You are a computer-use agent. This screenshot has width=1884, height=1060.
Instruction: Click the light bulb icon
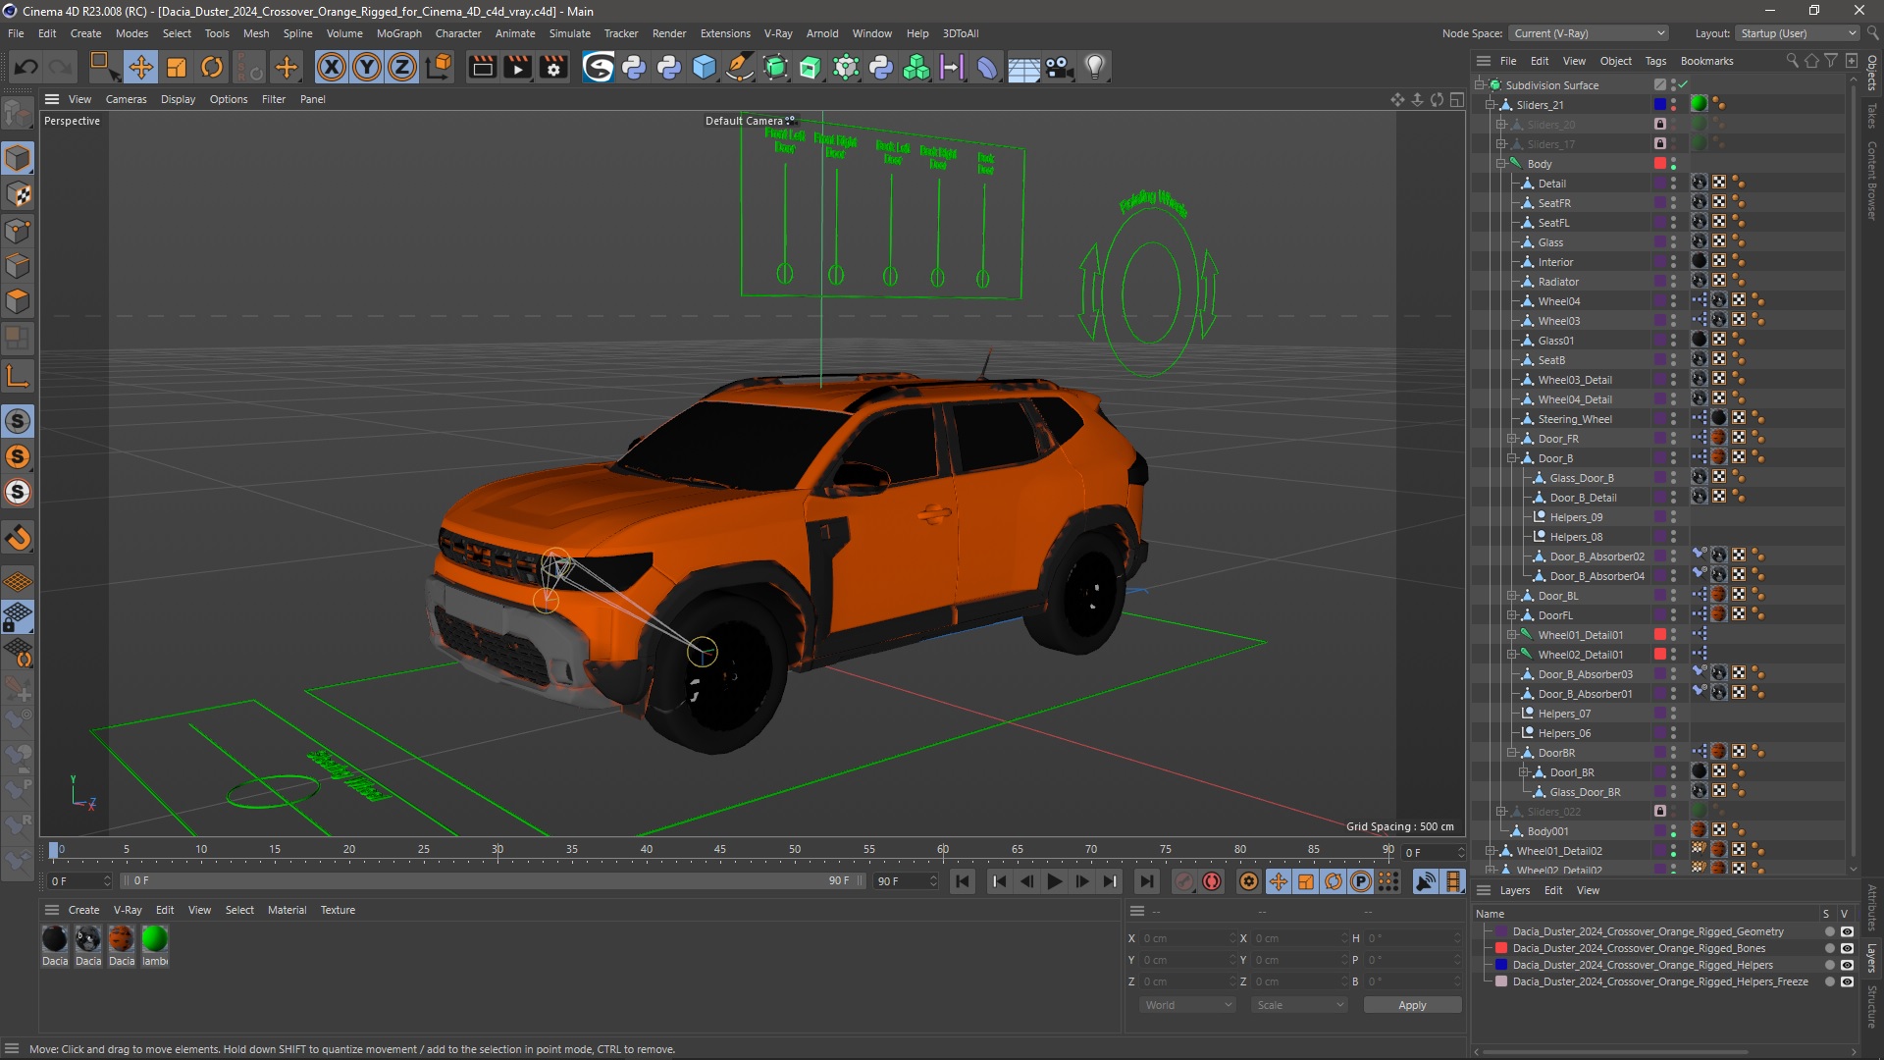point(1095,67)
